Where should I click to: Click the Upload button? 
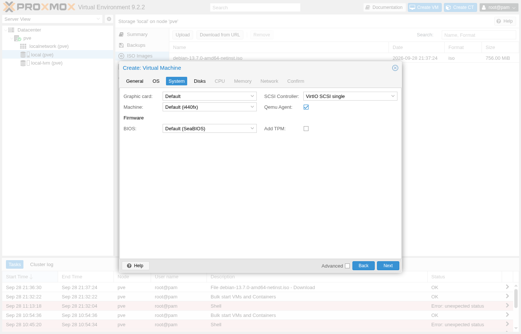(x=183, y=35)
